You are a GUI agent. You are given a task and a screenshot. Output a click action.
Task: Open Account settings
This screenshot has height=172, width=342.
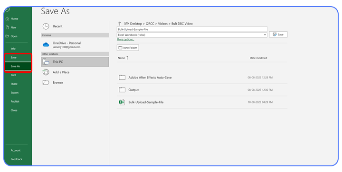pos(16,150)
